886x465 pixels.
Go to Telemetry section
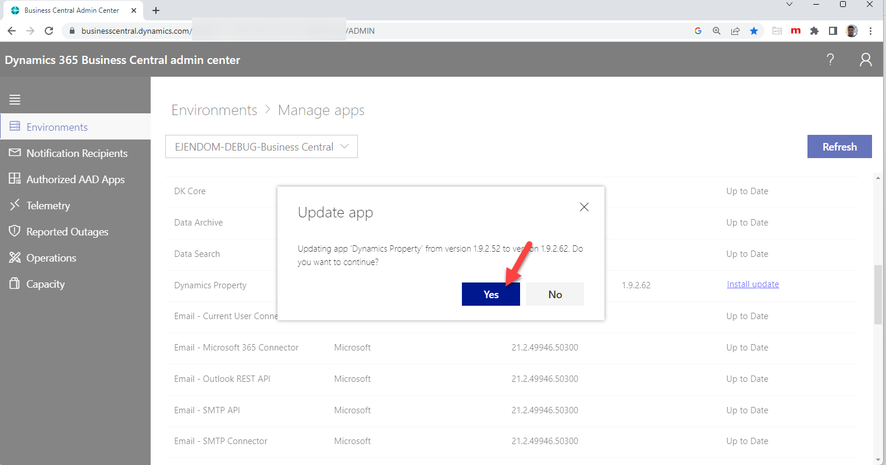coord(76,205)
